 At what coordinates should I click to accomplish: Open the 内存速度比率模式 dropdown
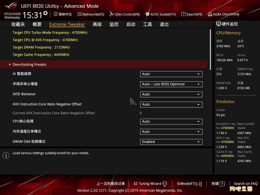171,132
